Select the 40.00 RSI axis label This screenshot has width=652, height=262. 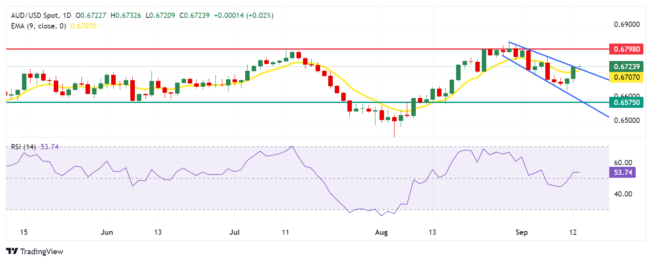tap(623, 194)
